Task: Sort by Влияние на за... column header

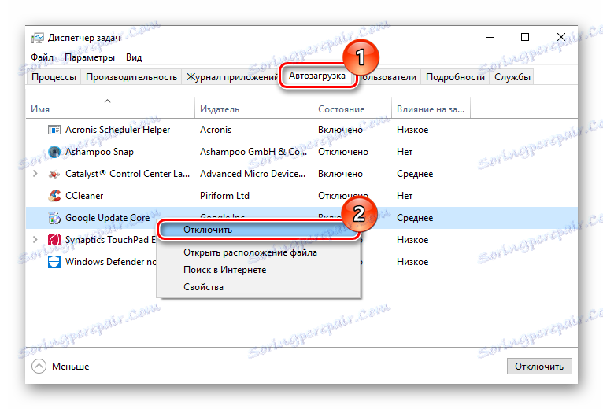Action: tap(431, 108)
